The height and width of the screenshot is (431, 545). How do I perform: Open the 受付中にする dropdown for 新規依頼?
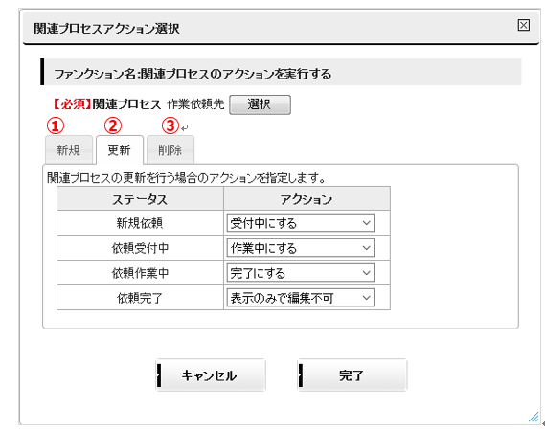(301, 223)
